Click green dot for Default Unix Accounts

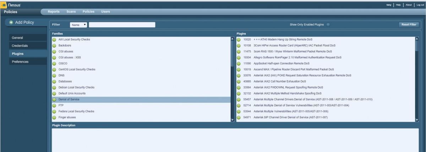pyautogui.click(x=54, y=94)
